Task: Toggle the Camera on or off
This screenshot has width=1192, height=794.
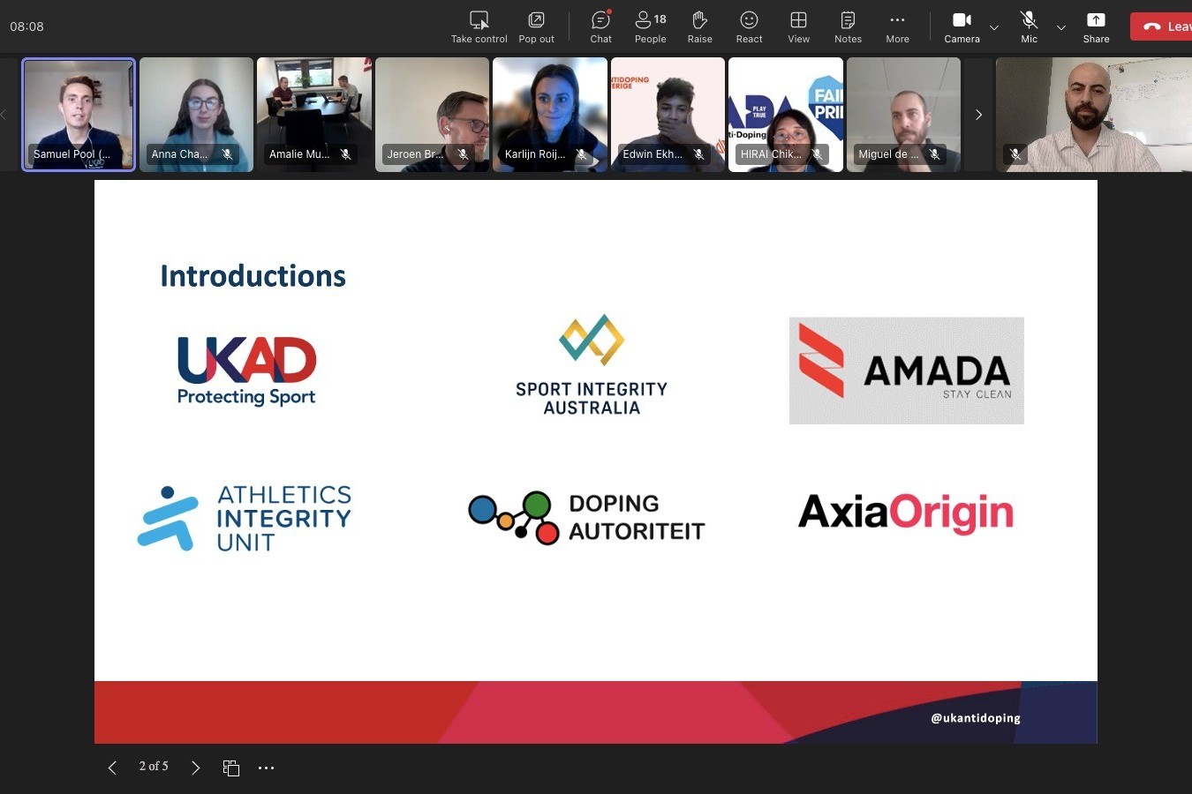Action: point(962,26)
